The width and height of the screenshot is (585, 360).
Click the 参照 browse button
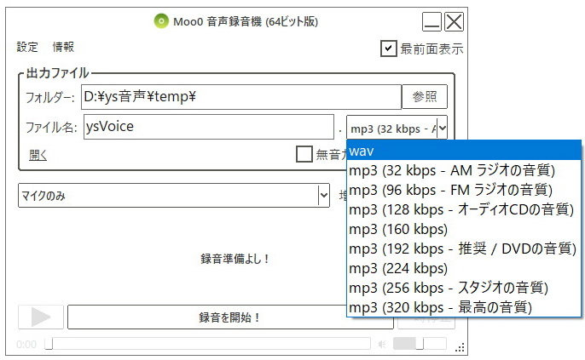pyautogui.click(x=425, y=97)
